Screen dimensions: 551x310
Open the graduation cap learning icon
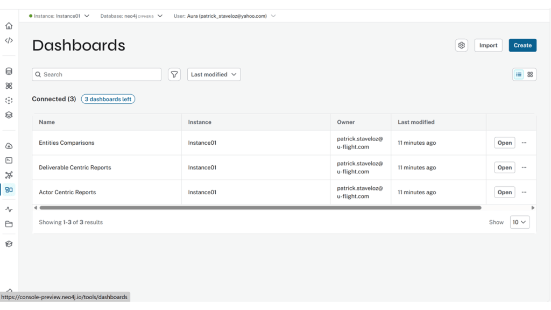tap(9, 244)
